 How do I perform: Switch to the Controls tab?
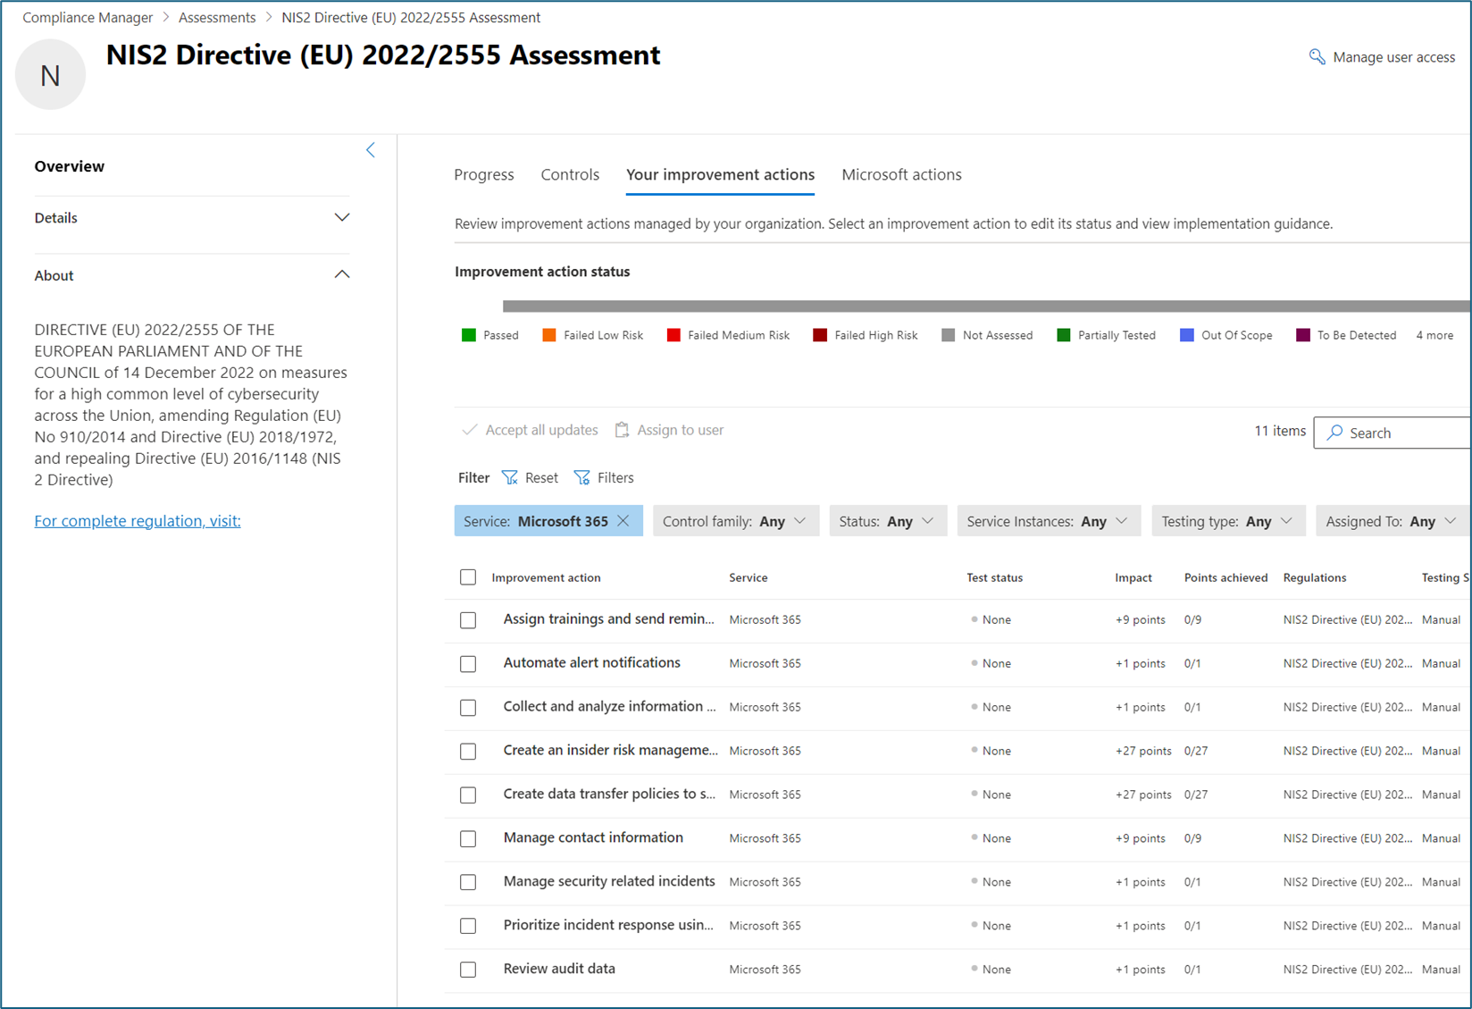coord(570,174)
